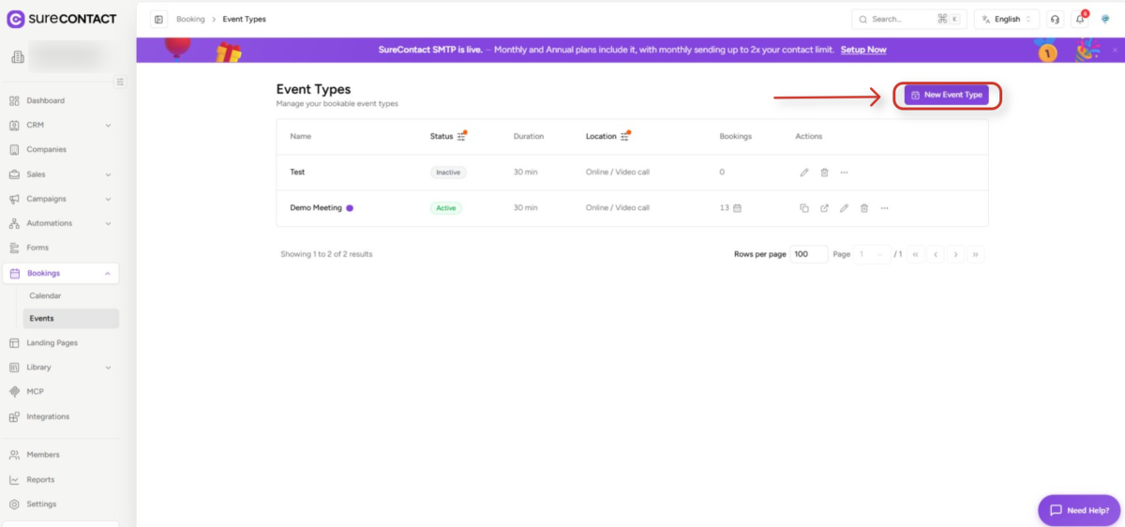The image size is (1125, 527).
Task: Filter table by Status column
Action: 461,136
